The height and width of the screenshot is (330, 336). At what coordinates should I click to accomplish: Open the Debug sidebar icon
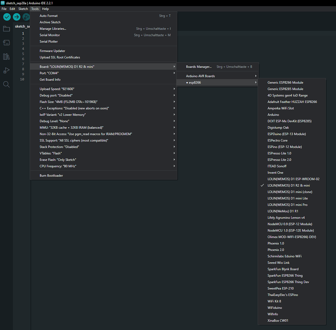coord(6,70)
